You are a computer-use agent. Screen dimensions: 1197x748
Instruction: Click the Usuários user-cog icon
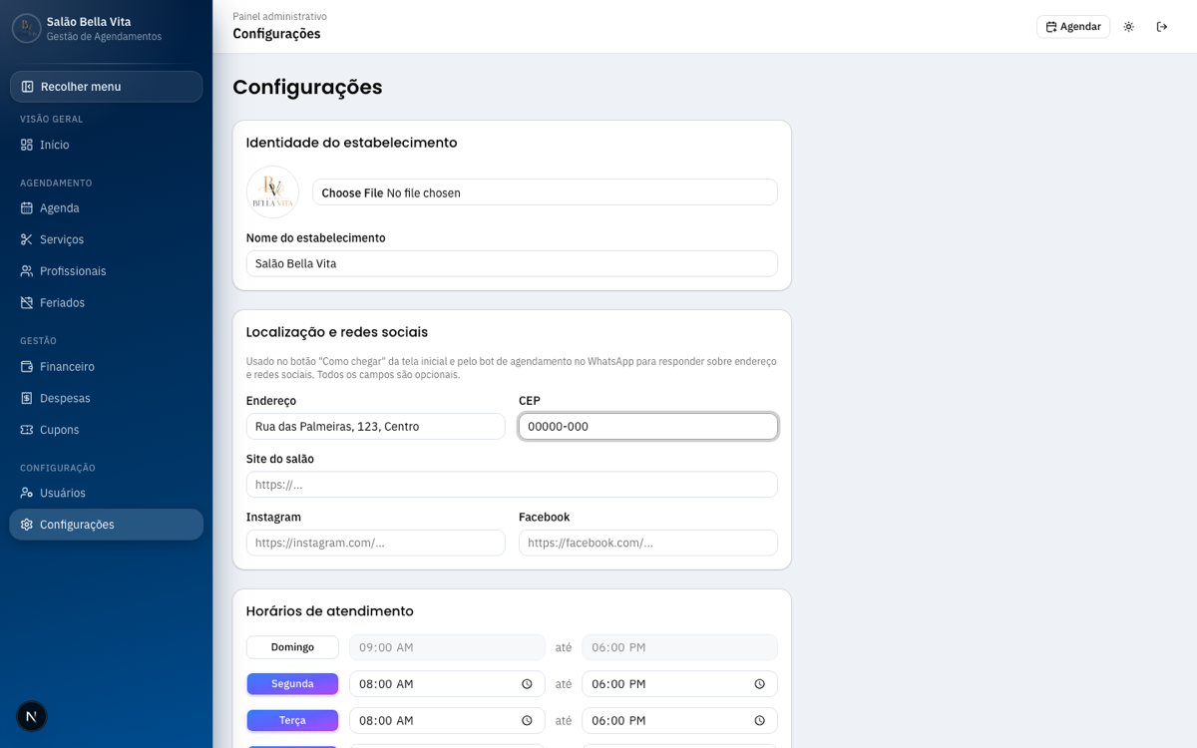click(27, 493)
